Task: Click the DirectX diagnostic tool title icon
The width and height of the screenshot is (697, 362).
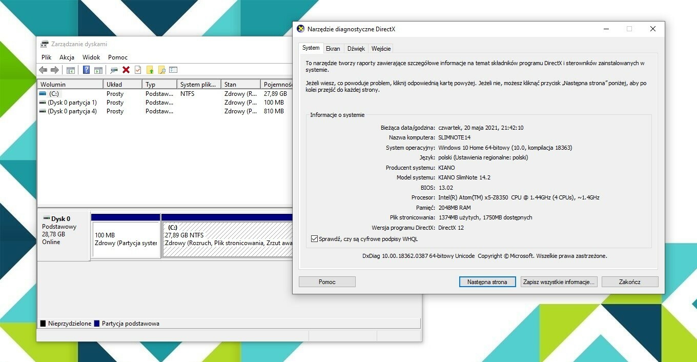Action: click(301, 29)
